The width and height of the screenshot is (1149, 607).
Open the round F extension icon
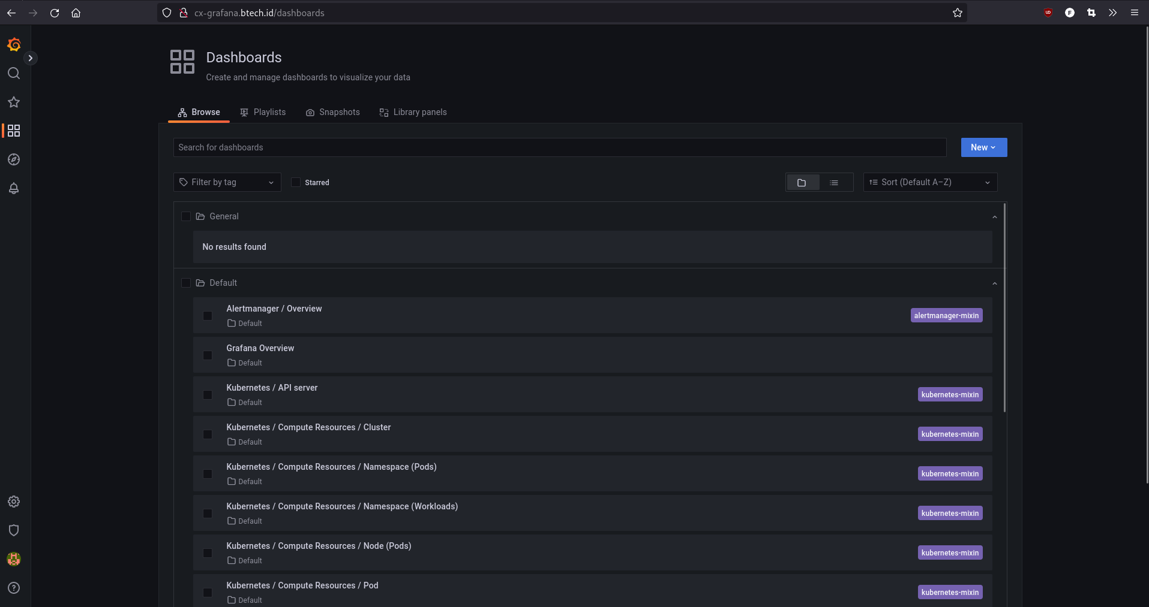(1070, 13)
